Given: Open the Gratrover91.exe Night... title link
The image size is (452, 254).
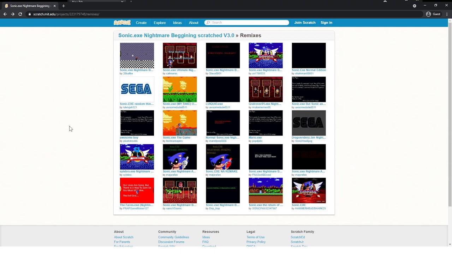Looking at the screenshot, I should point(265,104).
